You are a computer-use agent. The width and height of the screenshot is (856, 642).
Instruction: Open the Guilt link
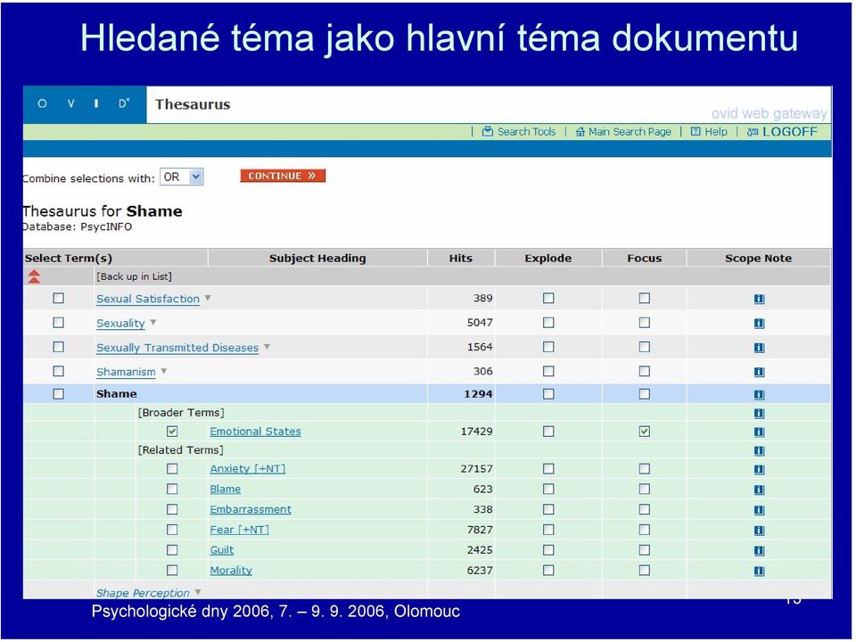(222, 550)
